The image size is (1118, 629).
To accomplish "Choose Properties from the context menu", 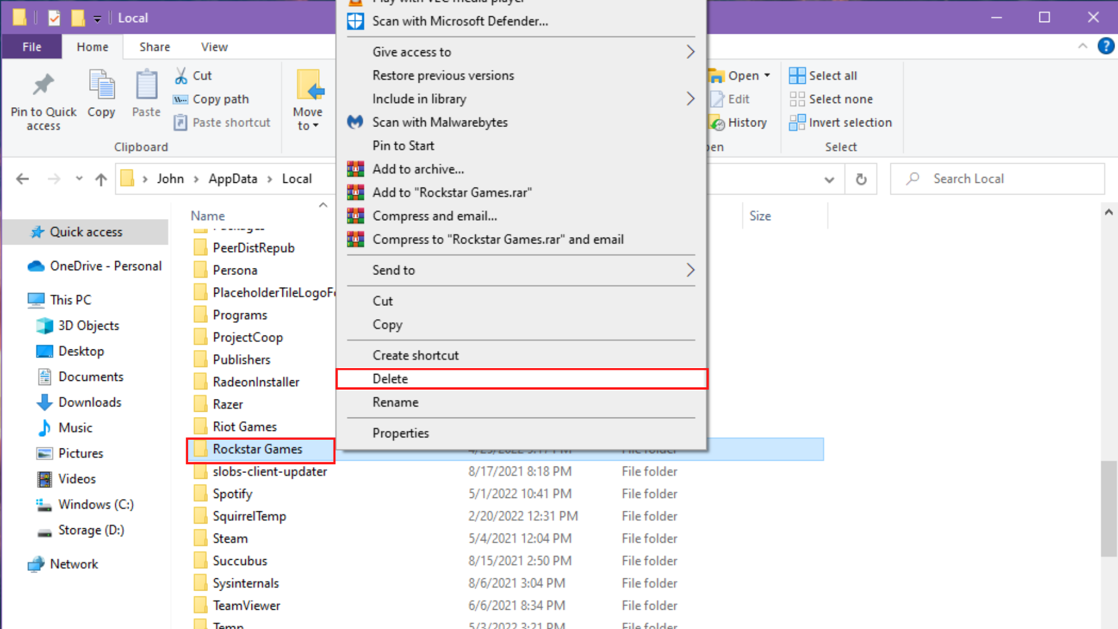I will pos(522,433).
